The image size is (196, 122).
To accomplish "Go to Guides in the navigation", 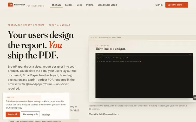I will tap(69, 5).
